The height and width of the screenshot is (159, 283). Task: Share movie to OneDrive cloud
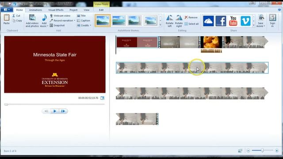coord(208,21)
